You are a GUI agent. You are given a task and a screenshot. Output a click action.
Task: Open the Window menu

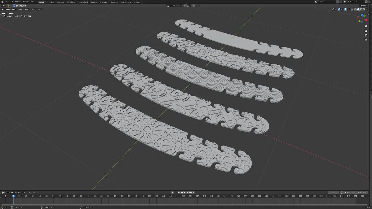point(25,2)
